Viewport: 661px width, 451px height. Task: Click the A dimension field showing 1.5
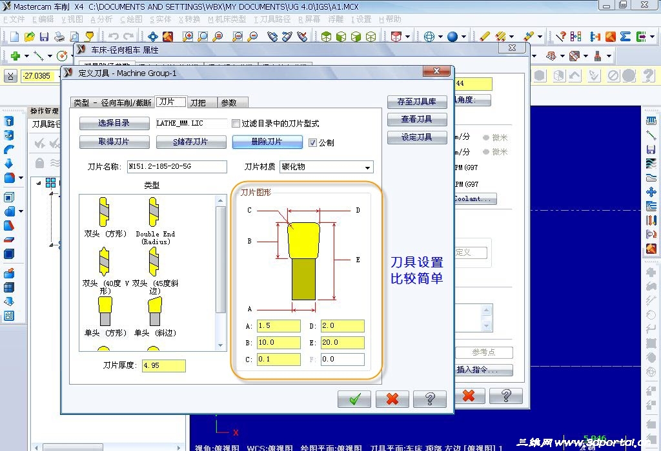pyautogui.click(x=279, y=326)
